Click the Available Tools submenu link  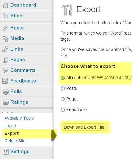click(x=19, y=118)
